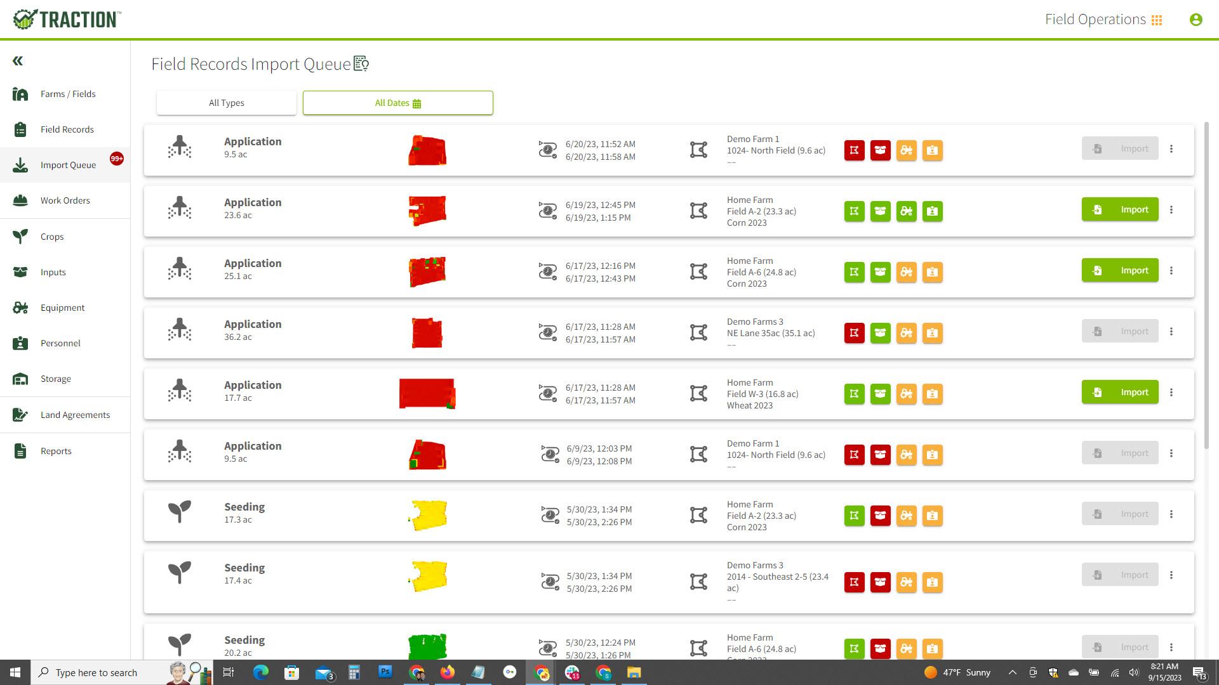Screen dimensions: 1219x685
Task: Click green inputs status icon for Field A-2 Application
Action: pos(880,211)
